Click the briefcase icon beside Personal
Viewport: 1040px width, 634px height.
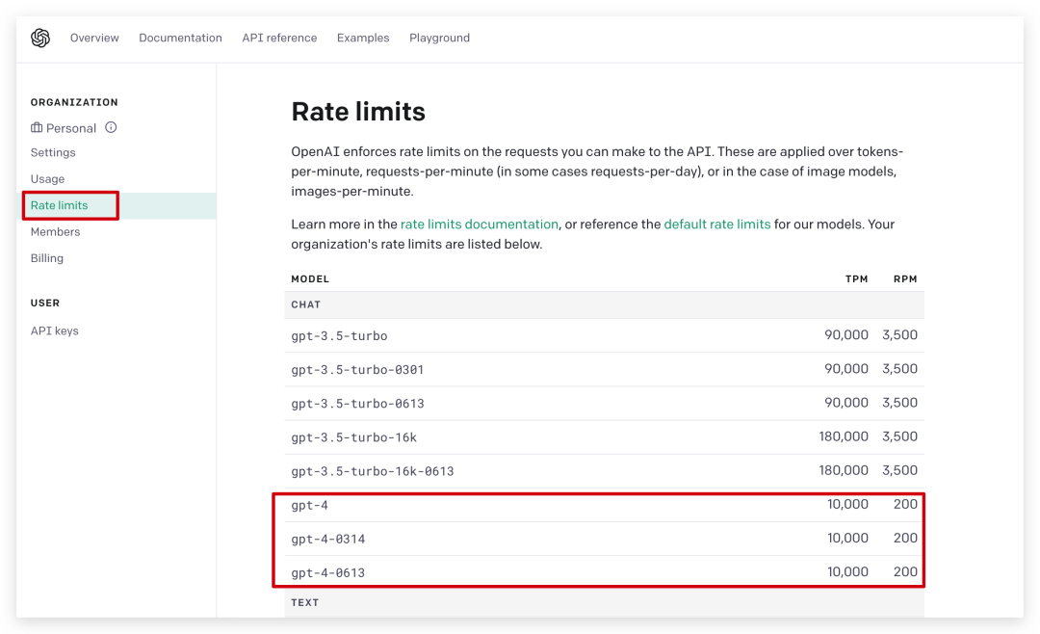point(37,127)
